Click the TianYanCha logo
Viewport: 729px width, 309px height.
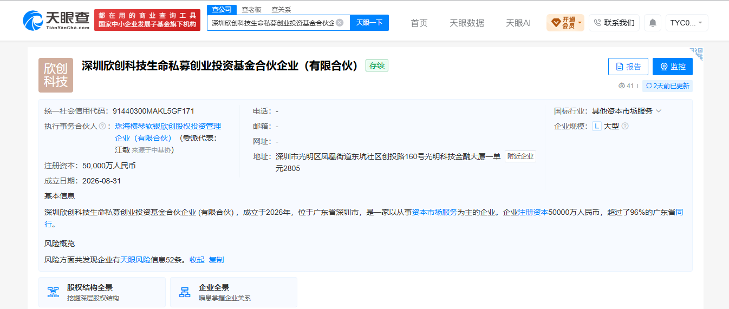[x=56, y=21]
